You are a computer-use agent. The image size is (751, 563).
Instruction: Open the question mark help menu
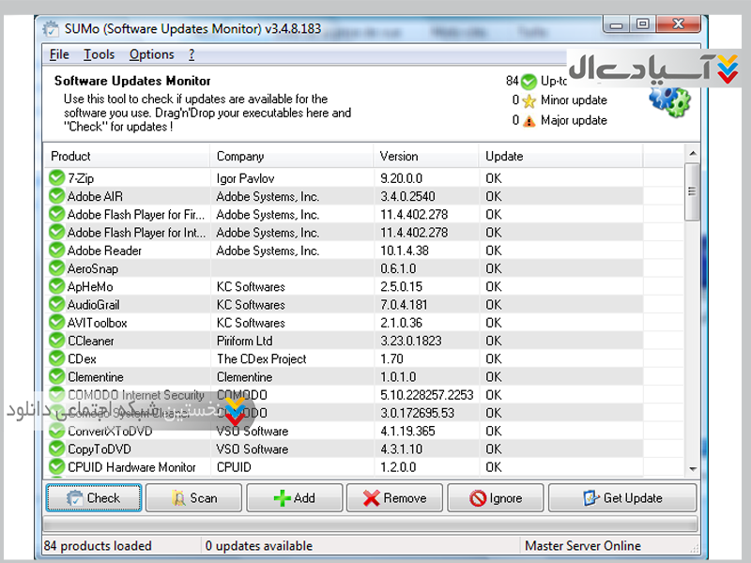192,54
